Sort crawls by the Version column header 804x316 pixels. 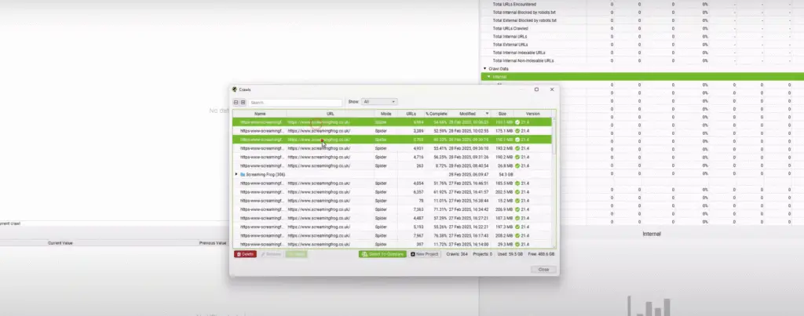[533, 114]
